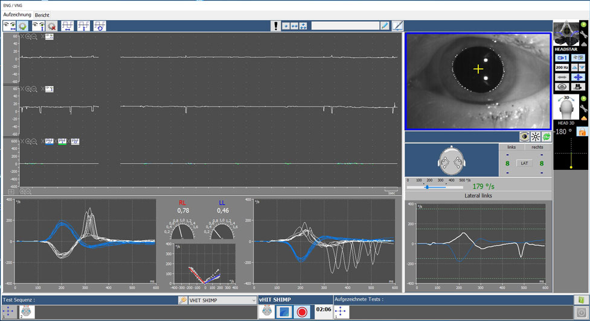The height and width of the screenshot is (321, 590).
Task: Adjust brightness with the sun icon
Action: pos(535,137)
